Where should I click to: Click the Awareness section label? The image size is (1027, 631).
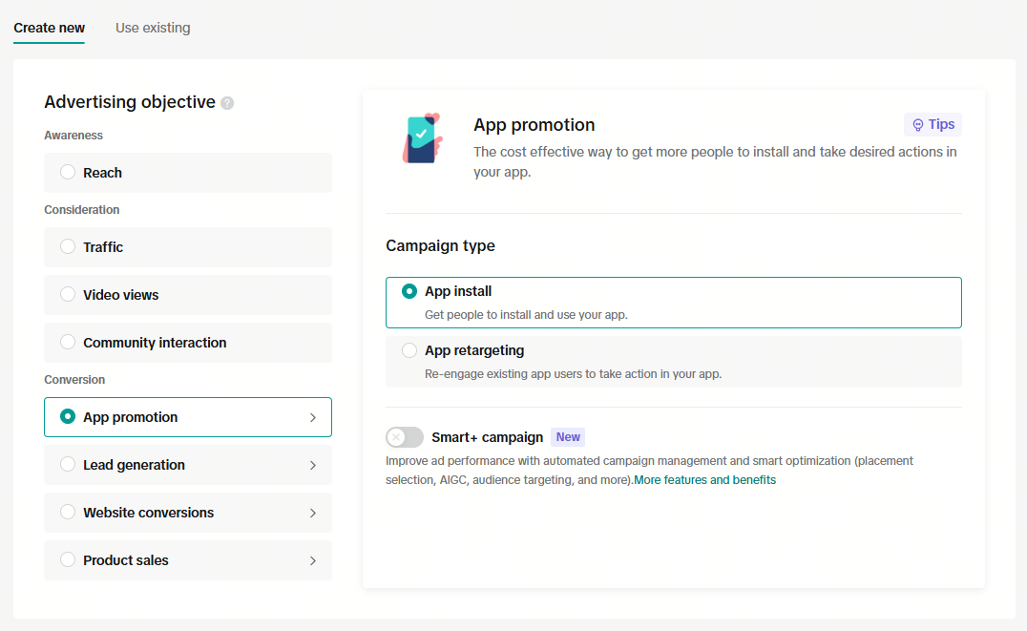73,135
